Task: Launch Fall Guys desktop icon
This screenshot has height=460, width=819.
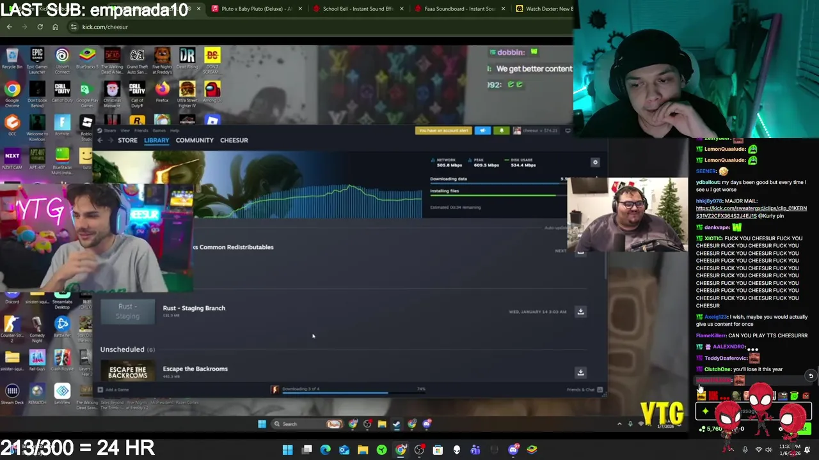Action: tap(37, 360)
